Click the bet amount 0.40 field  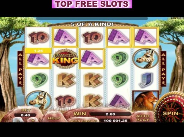pos(25,115)
